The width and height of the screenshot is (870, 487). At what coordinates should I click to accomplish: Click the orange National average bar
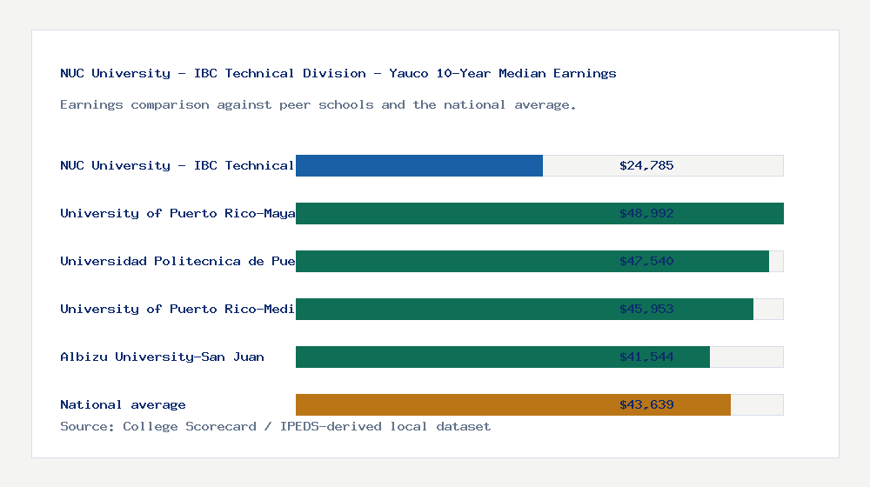[513, 405]
